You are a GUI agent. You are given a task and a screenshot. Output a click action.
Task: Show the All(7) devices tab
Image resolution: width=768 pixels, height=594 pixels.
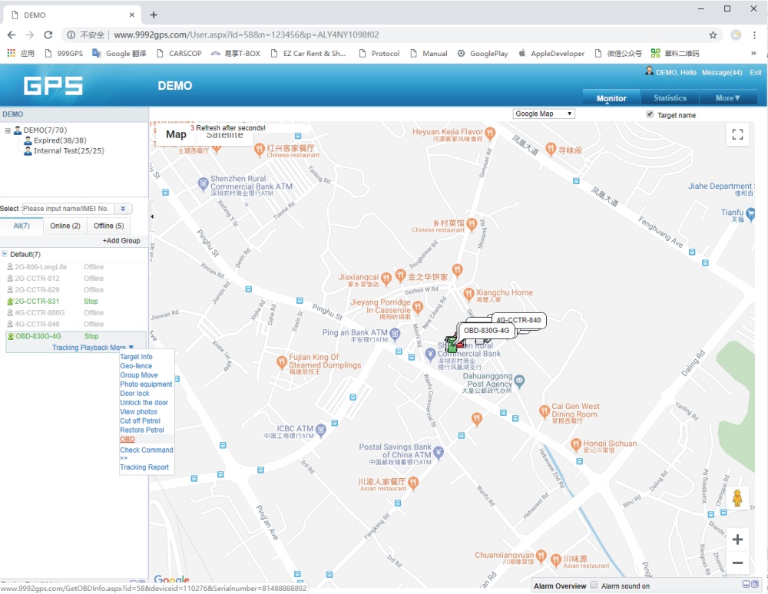[22, 226]
